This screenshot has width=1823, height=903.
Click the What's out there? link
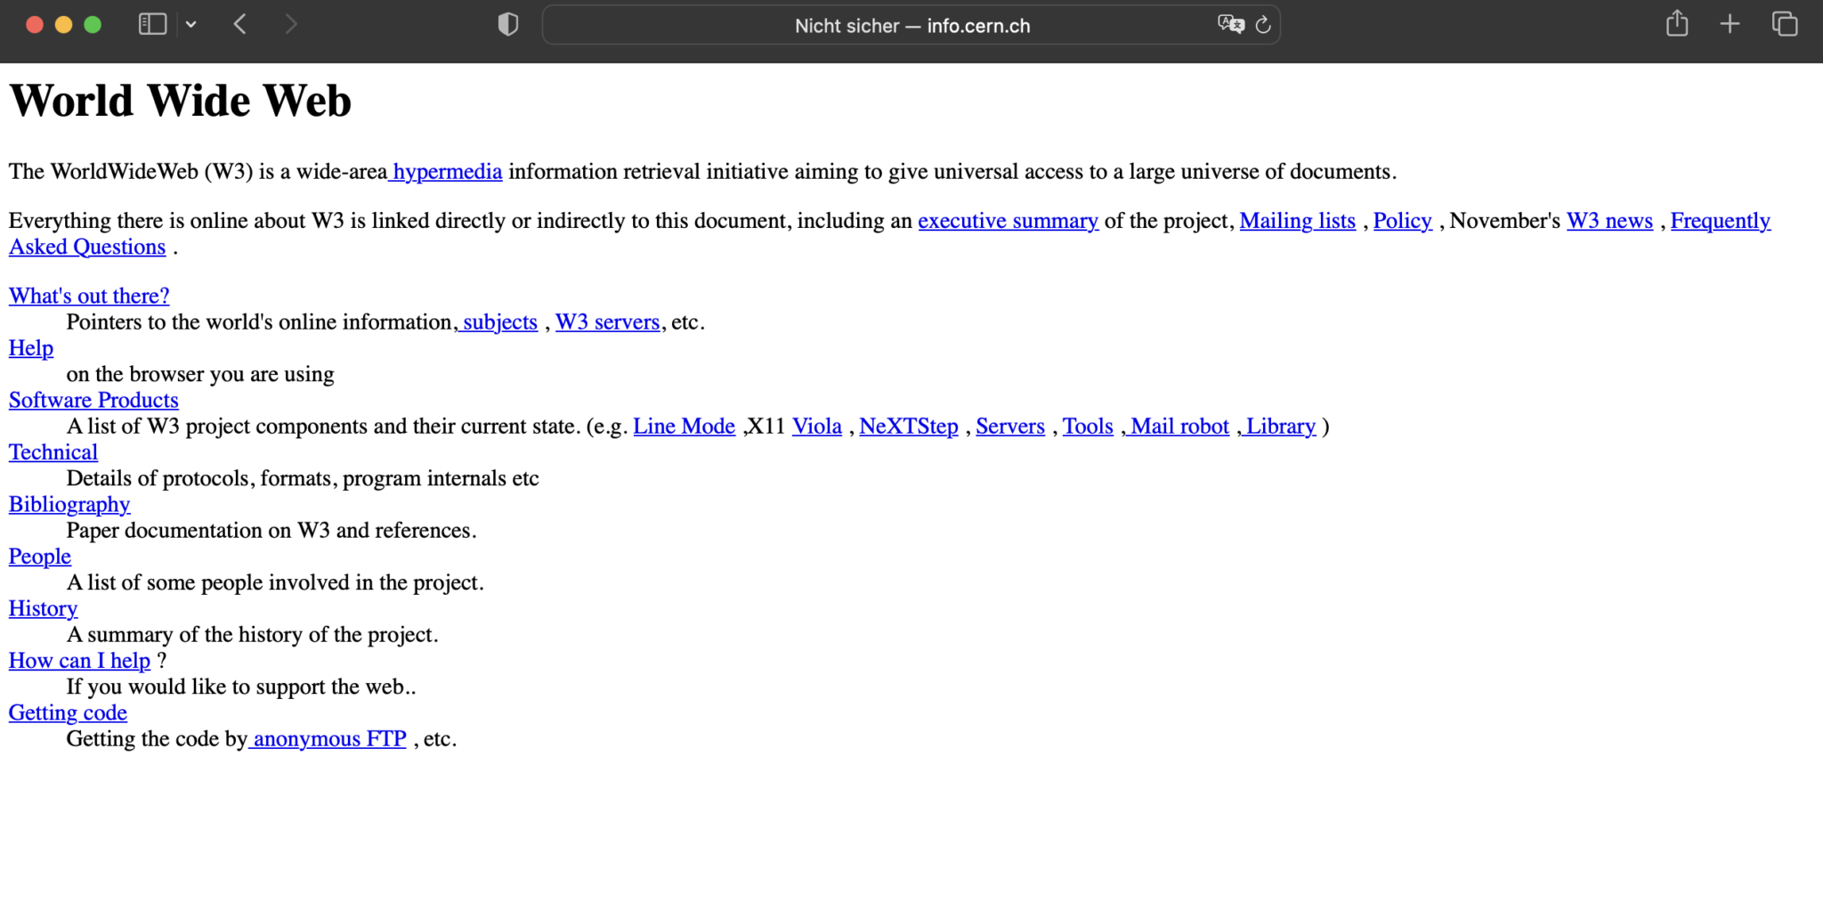(89, 296)
